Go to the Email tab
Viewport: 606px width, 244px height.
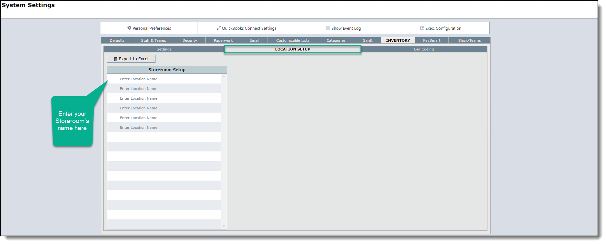tap(254, 40)
